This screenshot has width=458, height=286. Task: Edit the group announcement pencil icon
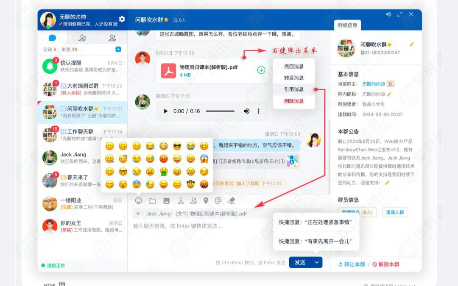coord(387,183)
